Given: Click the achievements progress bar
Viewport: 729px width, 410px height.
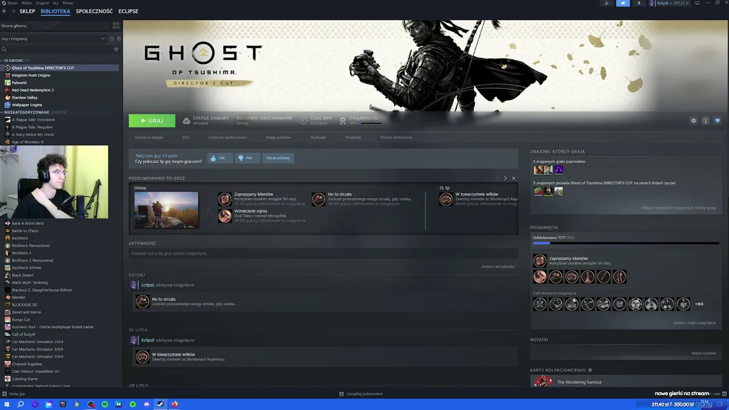Looking at the screenshot, I should [626, 243].
